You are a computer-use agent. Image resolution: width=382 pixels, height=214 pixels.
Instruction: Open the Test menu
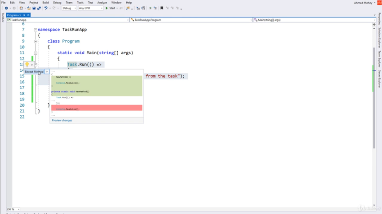click(x=90, y=2)
